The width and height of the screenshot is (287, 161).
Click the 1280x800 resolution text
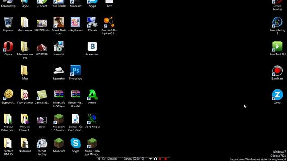coord(112,159)
